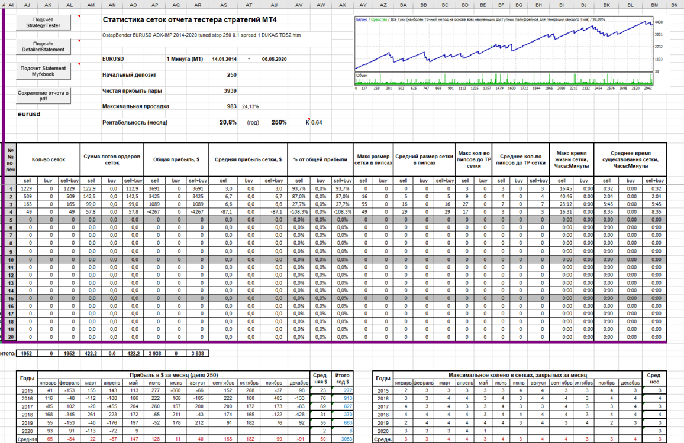Select the sell lots sum 142,5 cell
684x443 pixels.
(91, 197)
